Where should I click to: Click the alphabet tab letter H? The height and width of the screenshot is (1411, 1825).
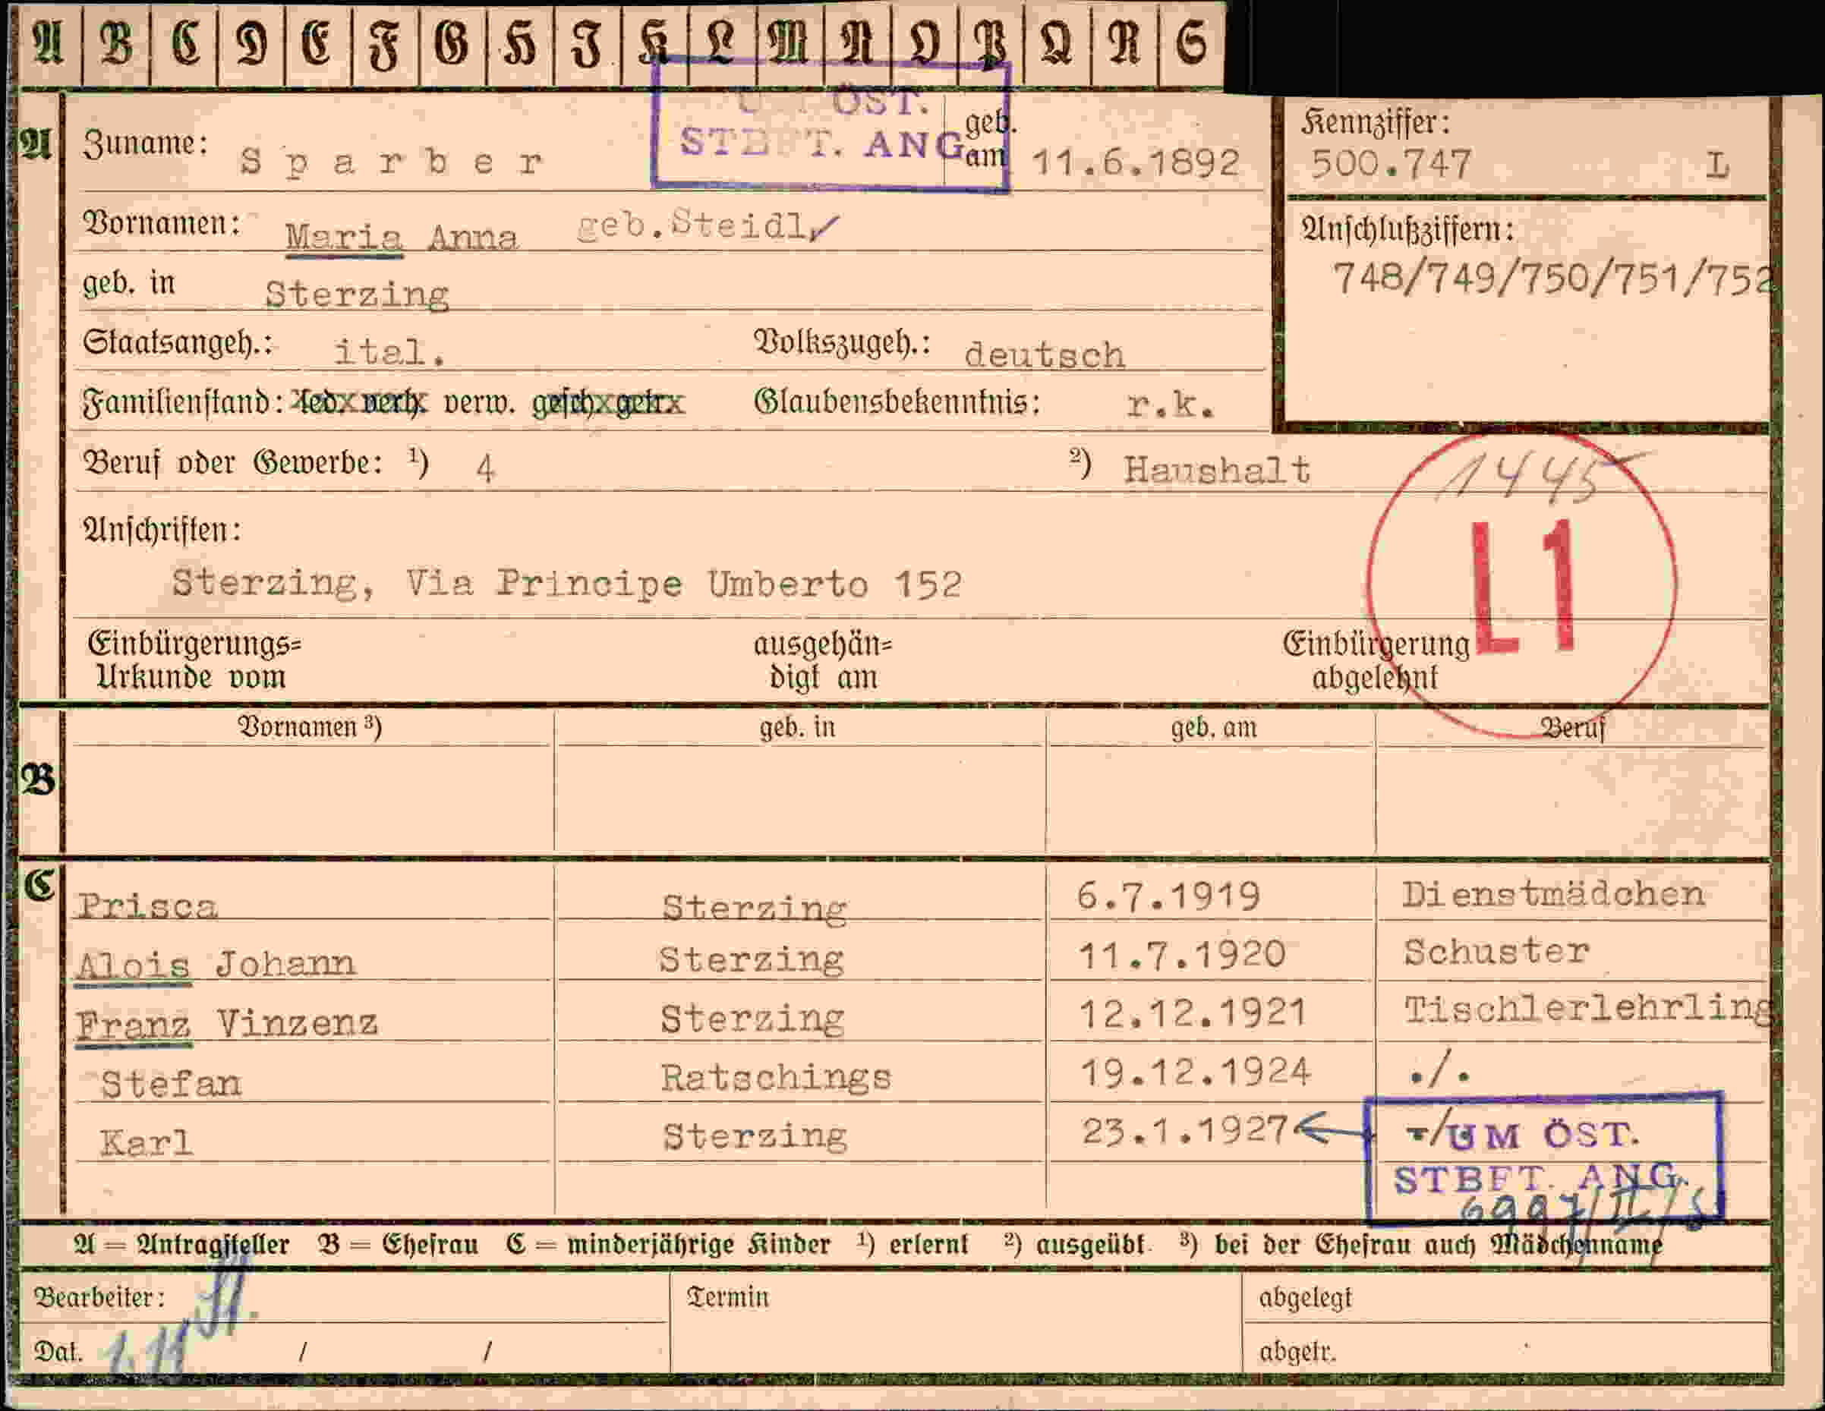[520, 42]
